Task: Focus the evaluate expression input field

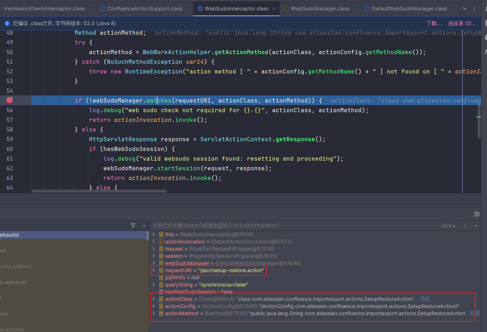Action: (x=294, y=226)
